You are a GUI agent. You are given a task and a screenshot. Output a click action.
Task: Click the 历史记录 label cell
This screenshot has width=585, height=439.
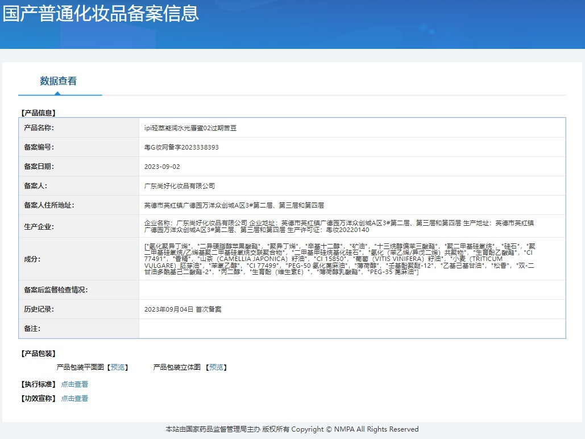coord(78,309)
